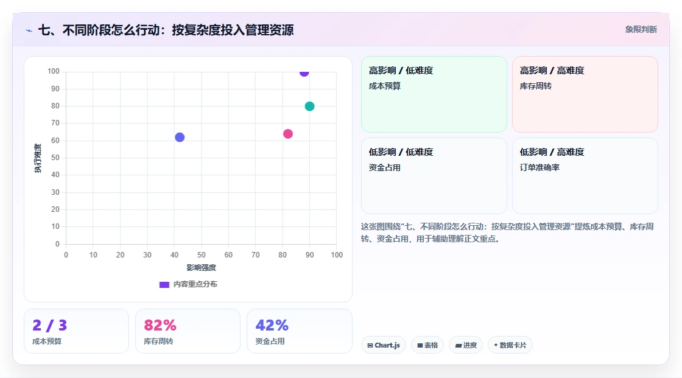This screenshot has width=682, height=378.
Task: Click the 成本预算 text in the green card
Action: click(384, 86)
